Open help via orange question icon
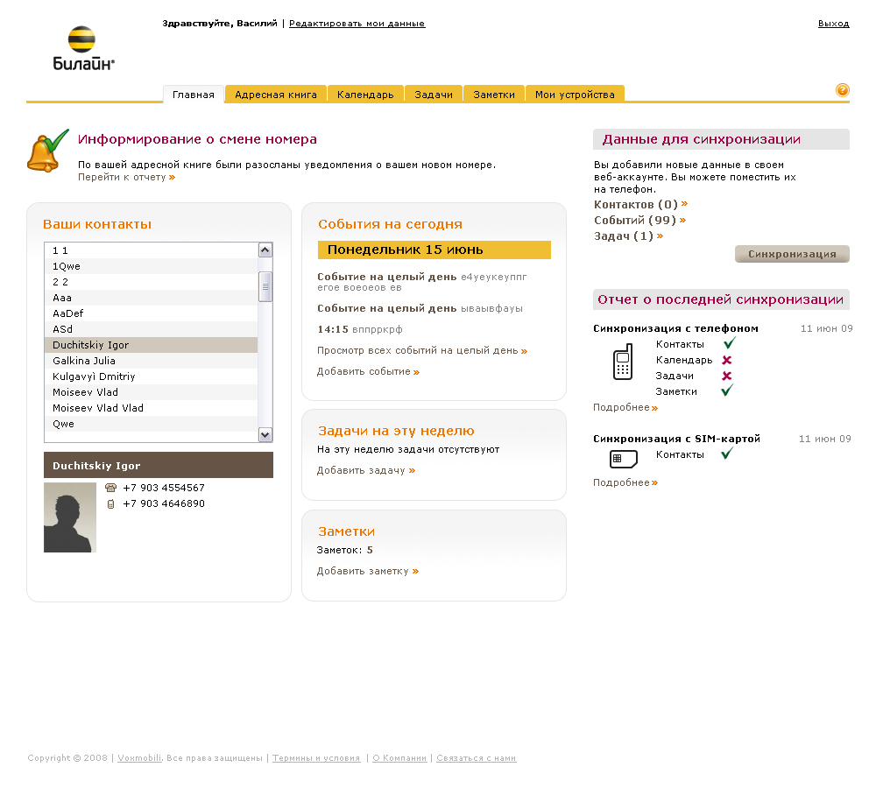The image size is (876, 788). pos(842,90)
